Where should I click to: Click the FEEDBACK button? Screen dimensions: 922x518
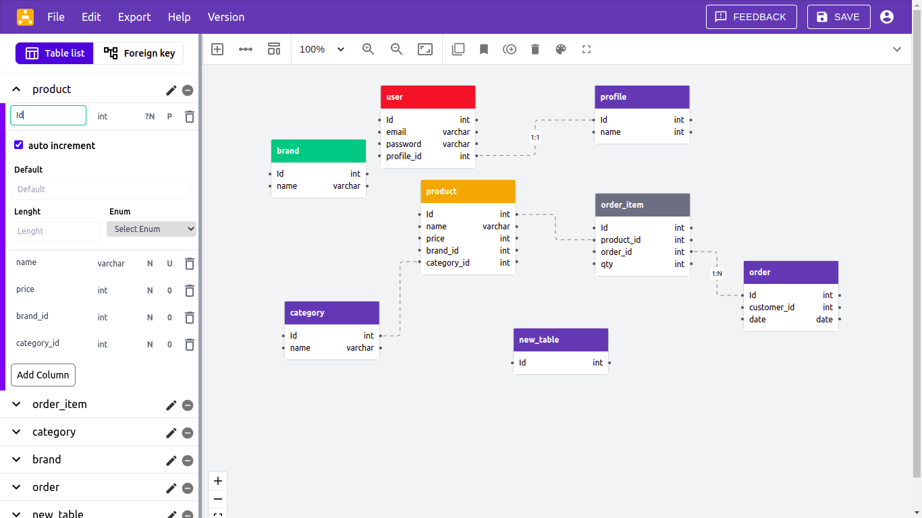tap(751, 17)
